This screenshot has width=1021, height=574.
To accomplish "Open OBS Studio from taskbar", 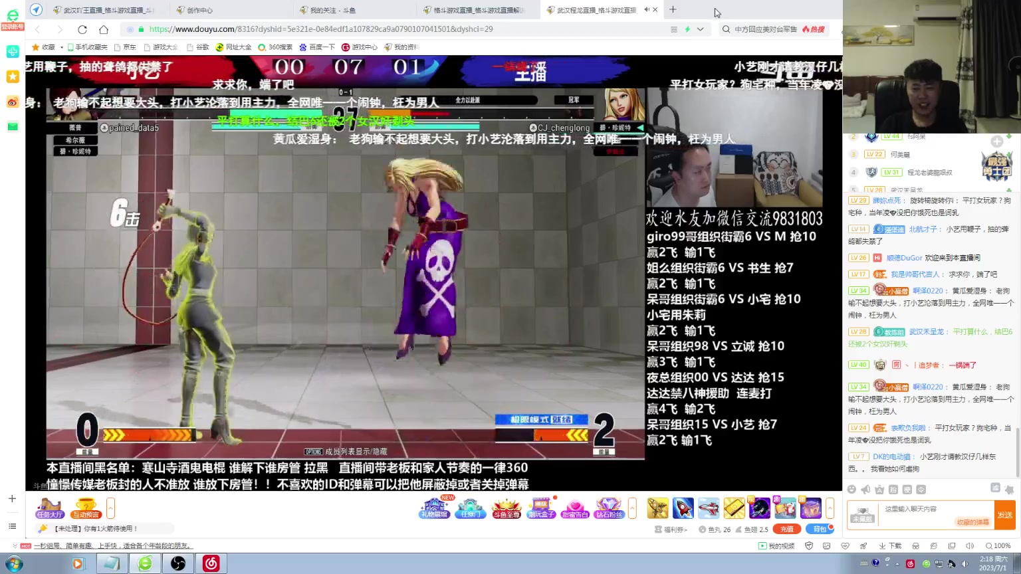I will tap(178, 564).
